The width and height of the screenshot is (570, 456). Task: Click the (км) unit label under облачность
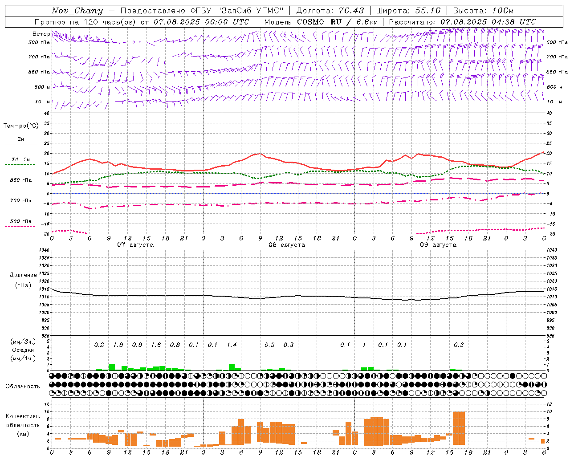23,434
